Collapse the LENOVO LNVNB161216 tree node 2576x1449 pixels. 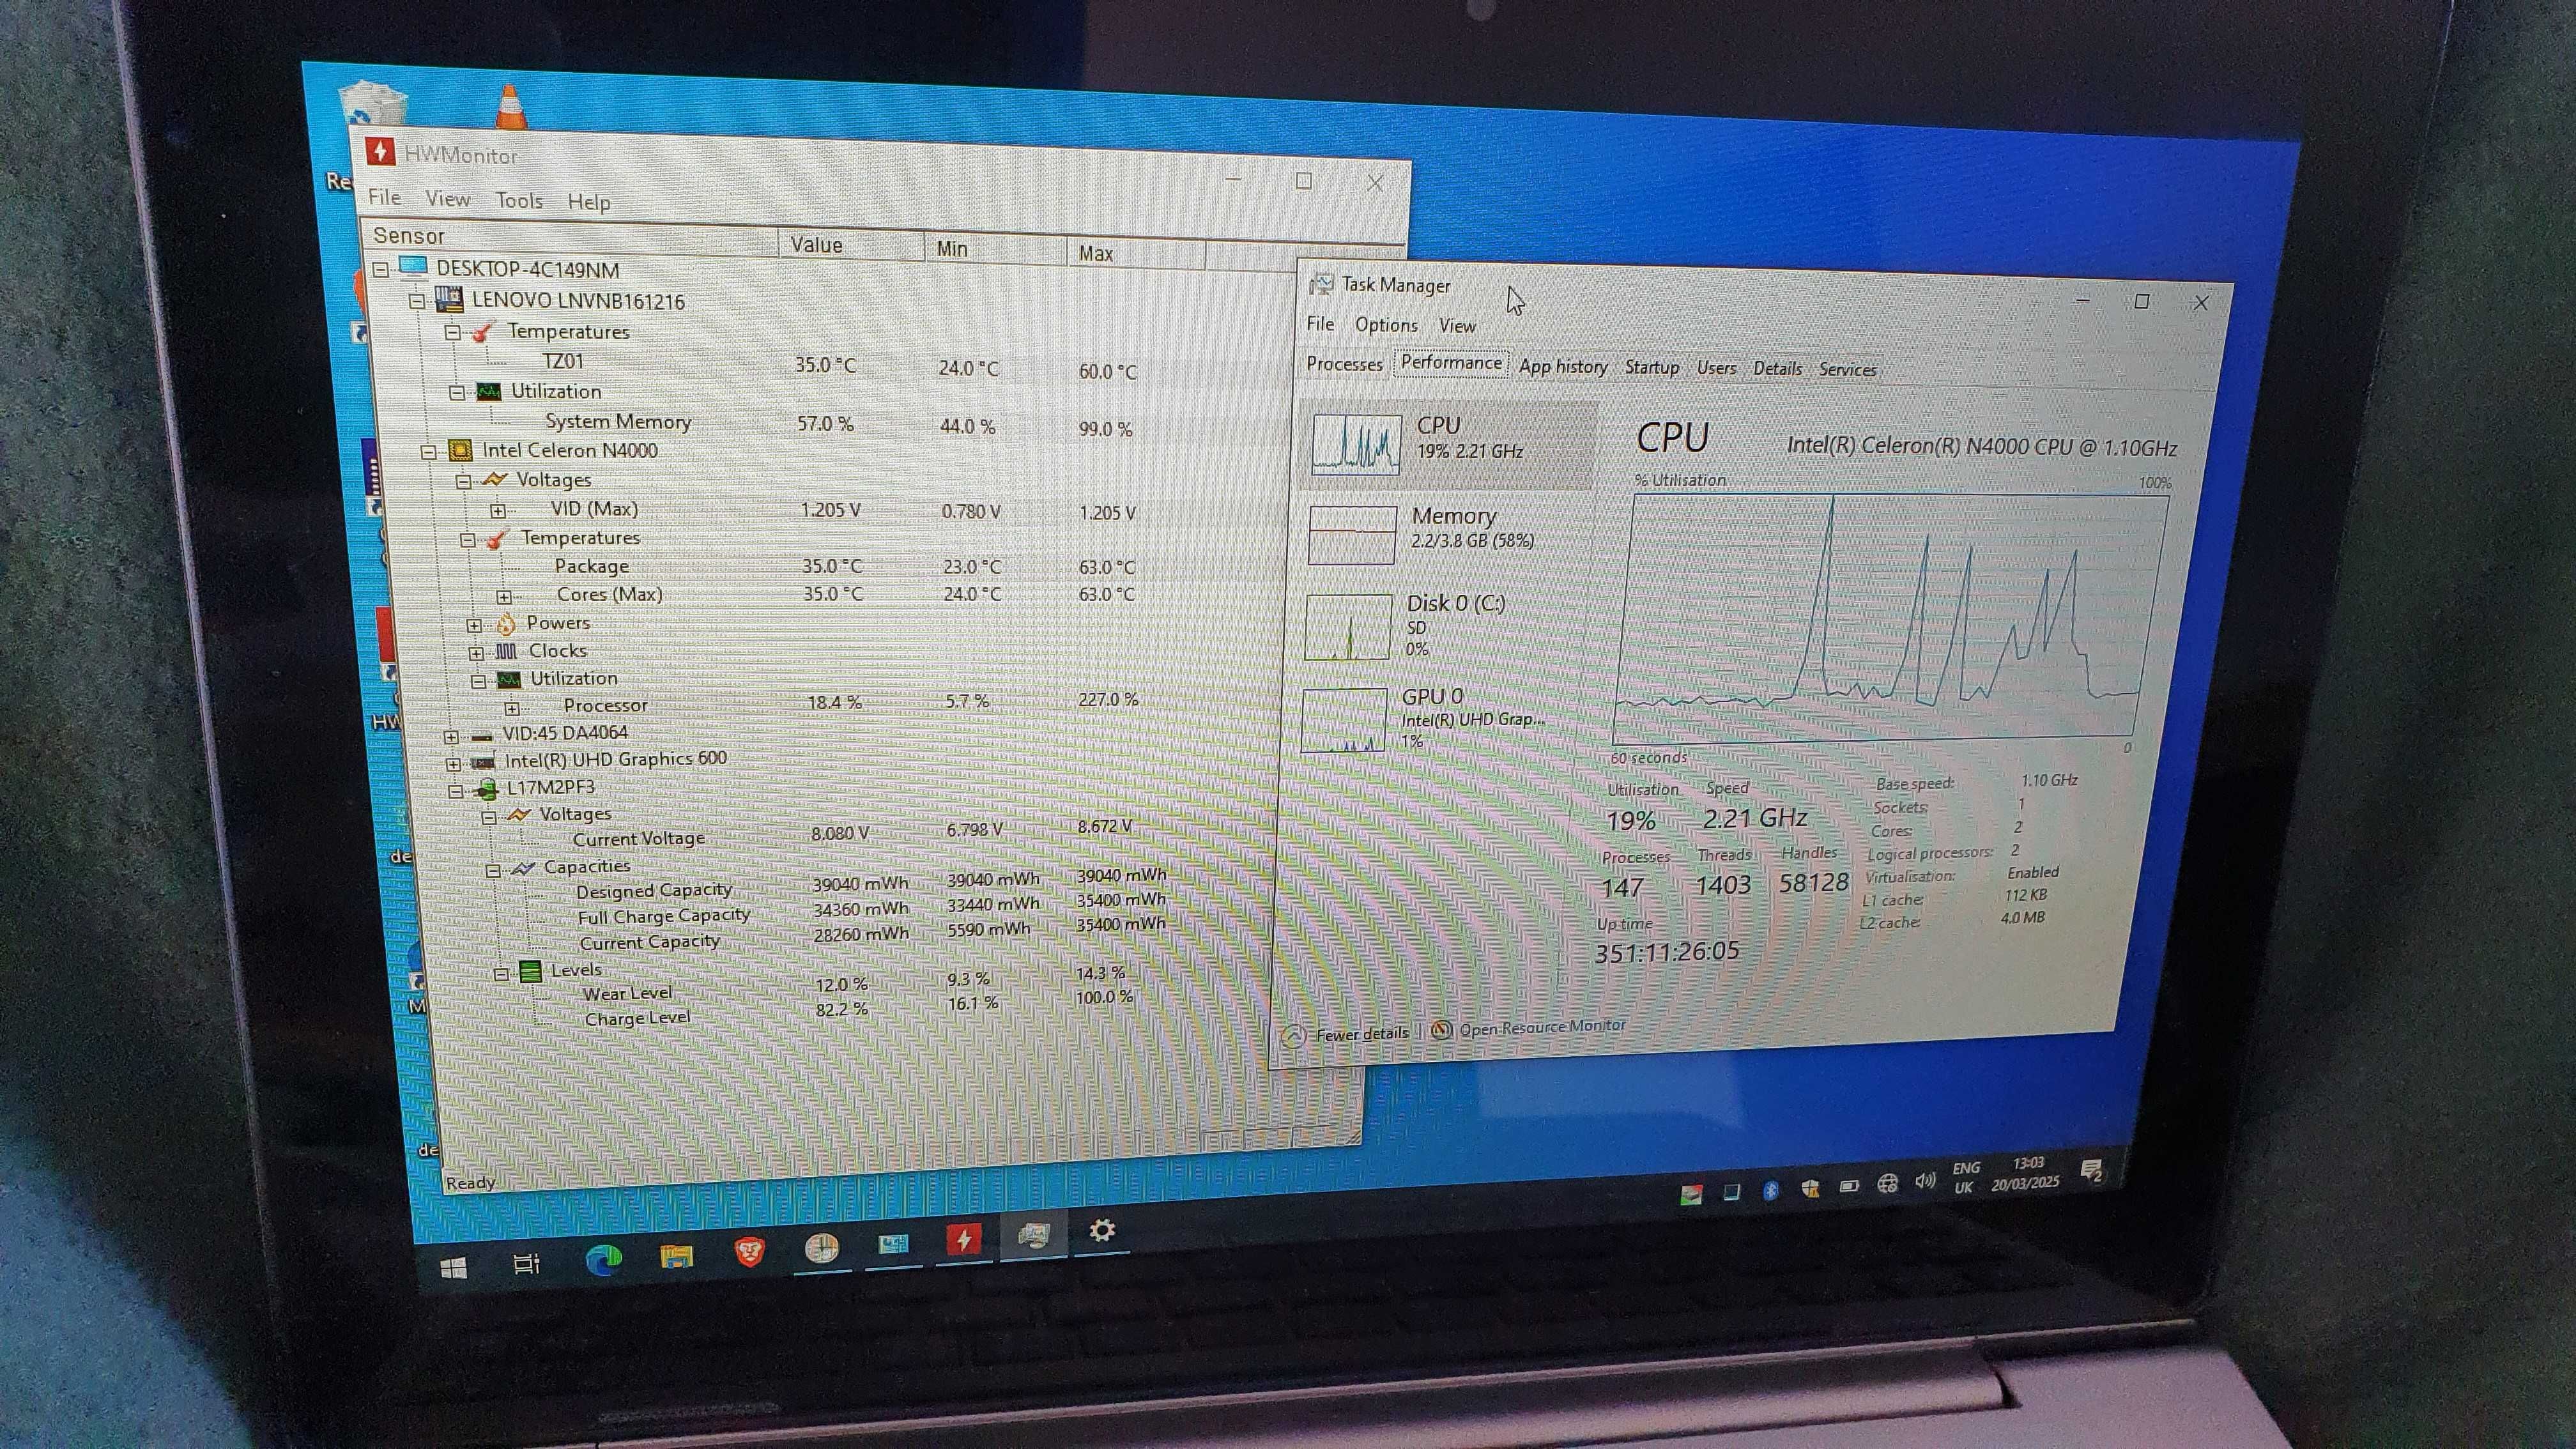[417, 301]
